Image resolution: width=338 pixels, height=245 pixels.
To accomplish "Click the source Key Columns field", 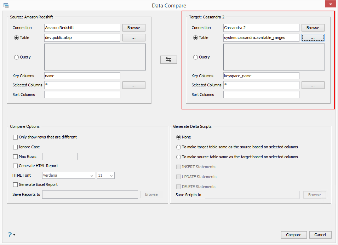I will click(82, 76).
